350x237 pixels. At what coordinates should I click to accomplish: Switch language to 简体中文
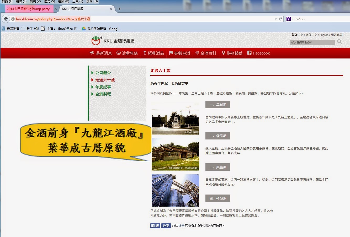coord(311,35)
